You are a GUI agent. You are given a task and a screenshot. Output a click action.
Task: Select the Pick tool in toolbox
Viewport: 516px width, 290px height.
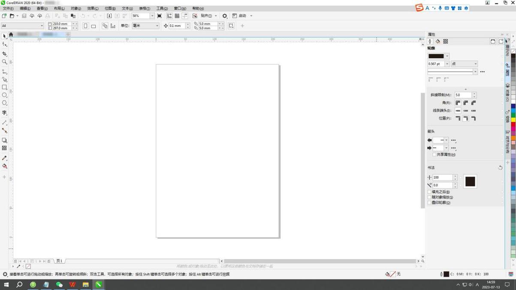[x=4, y=36]
